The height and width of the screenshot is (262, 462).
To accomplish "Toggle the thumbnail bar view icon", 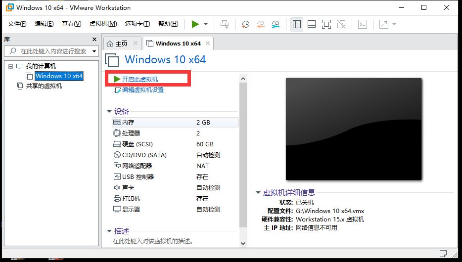I will point(312,24).
